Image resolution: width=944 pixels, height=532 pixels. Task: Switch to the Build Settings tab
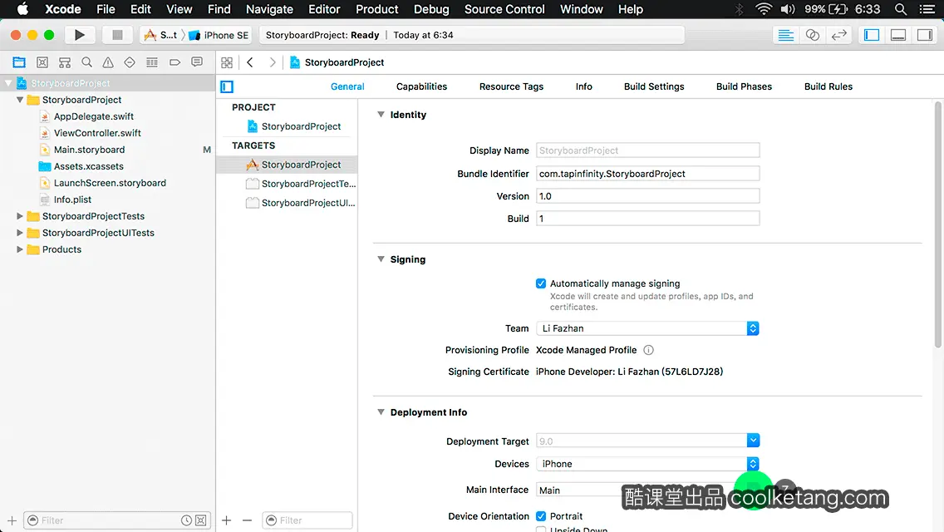tap(654, 86)
